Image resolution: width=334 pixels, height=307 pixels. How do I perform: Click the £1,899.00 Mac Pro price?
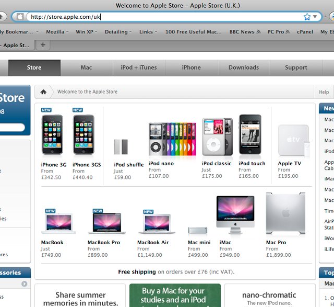(x=279, y=255)
